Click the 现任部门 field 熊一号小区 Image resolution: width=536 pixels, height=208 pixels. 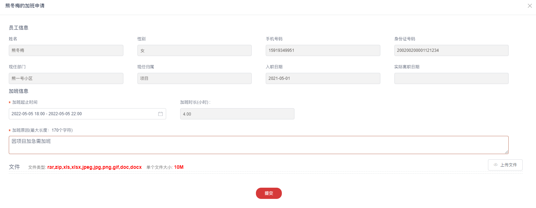tap(66, 78)
